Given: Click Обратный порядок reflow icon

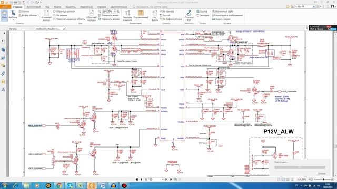Looking at the screenshot, I should (91, 15).
